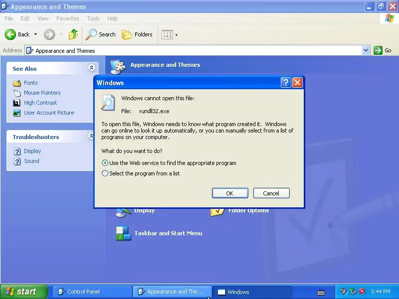Click the Start button

click(x=23, y=292)
